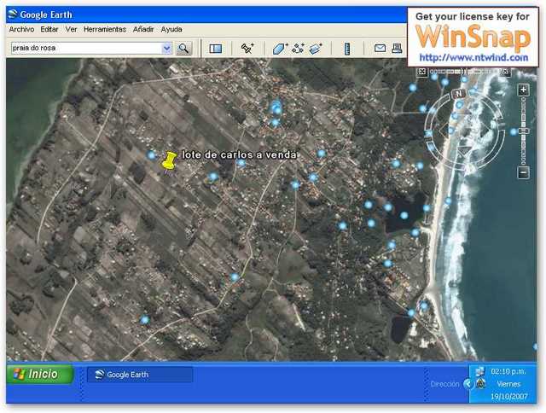The image size is (546, 413).
Task: Click the compass left pan arrow
Action: tap(444, 131)
